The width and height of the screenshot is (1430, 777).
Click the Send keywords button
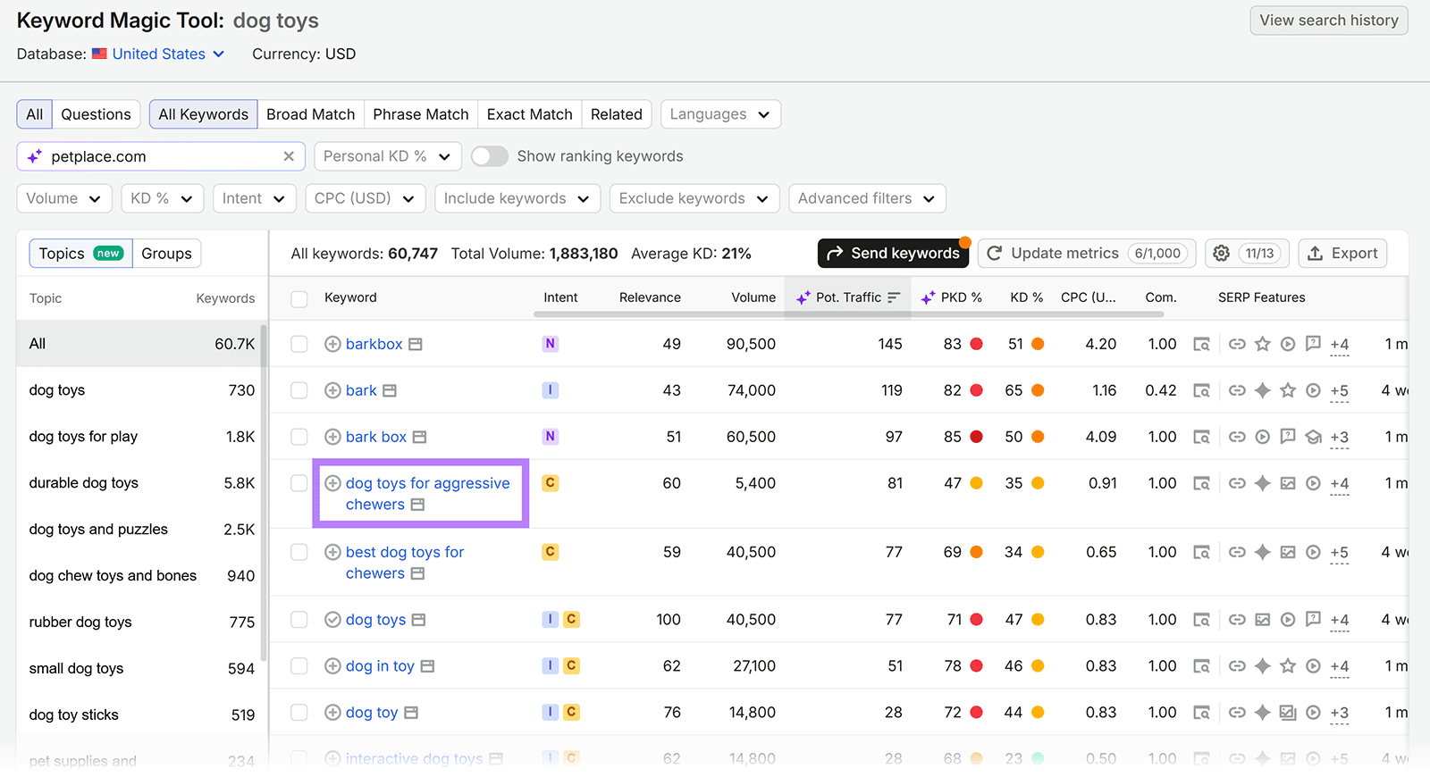tap(894, 254)
